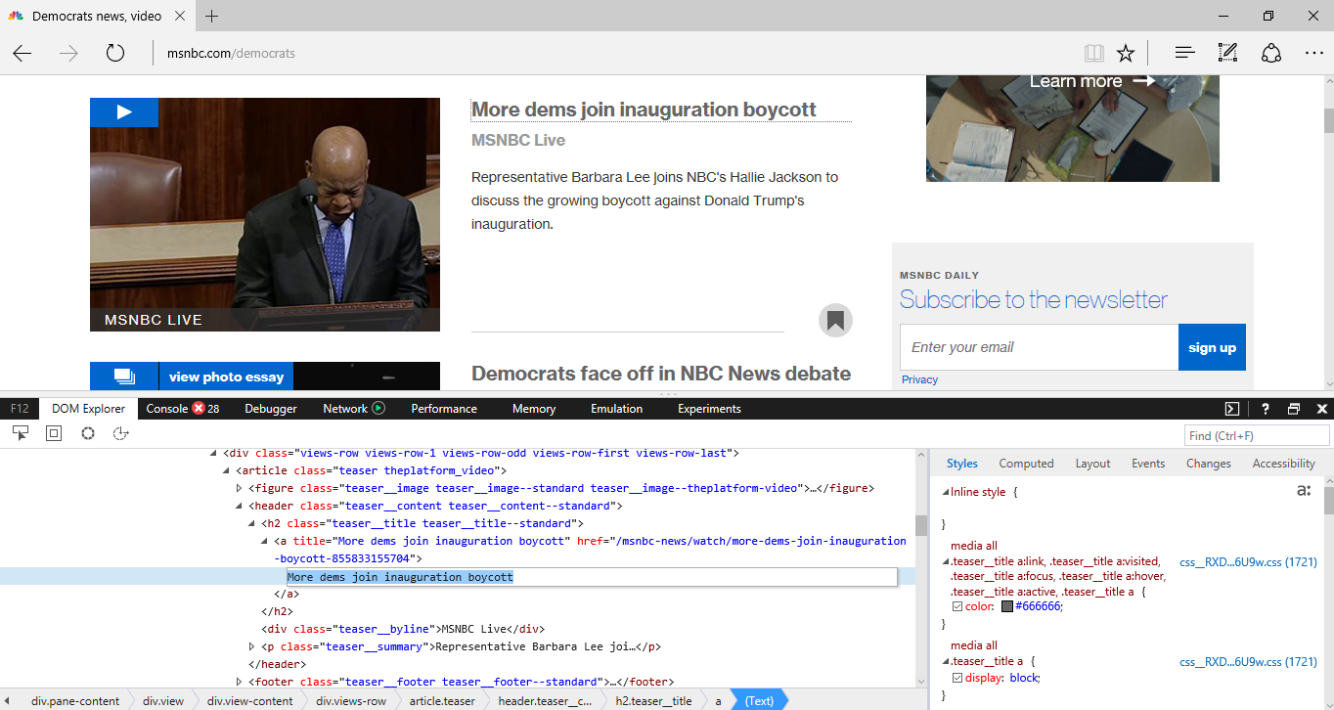Open the Accessibility tab
The height and width of the screenshot is (710, 1334).
point(1283,464)
